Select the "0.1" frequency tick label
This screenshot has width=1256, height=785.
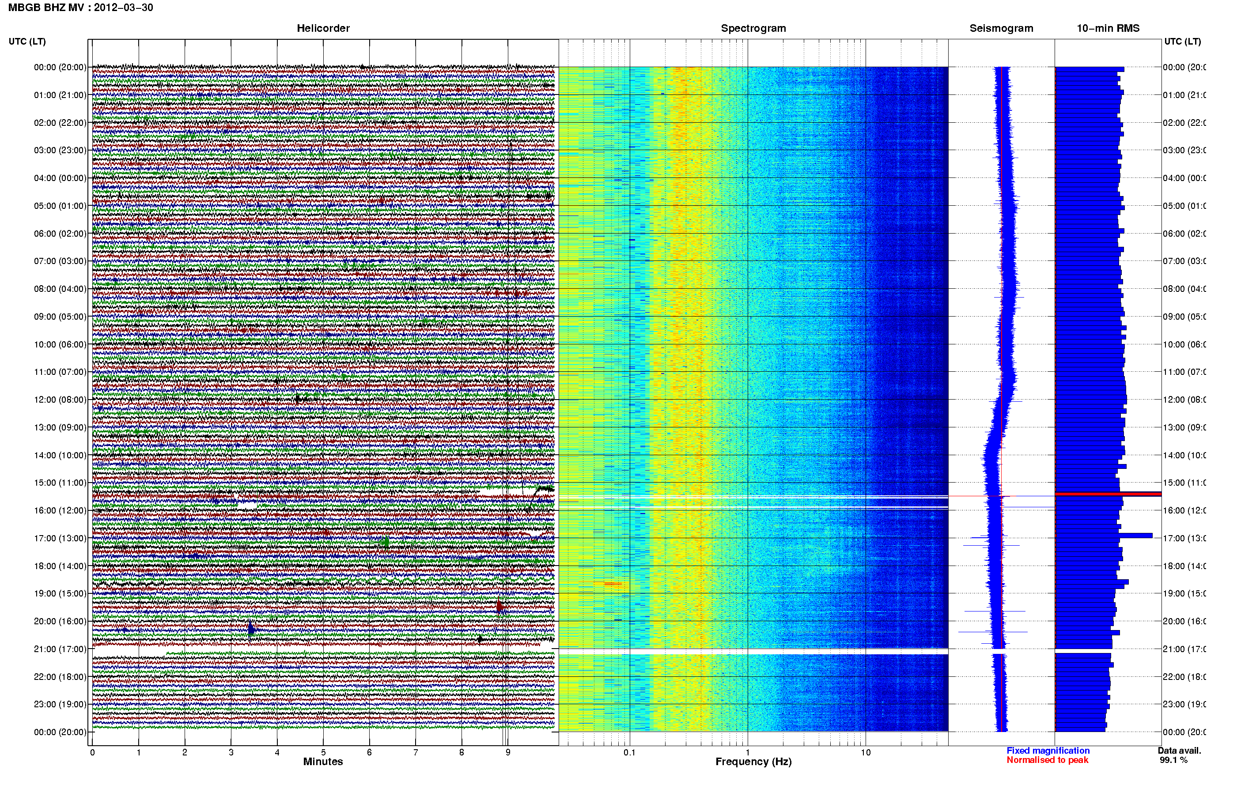tap(629, 752)
